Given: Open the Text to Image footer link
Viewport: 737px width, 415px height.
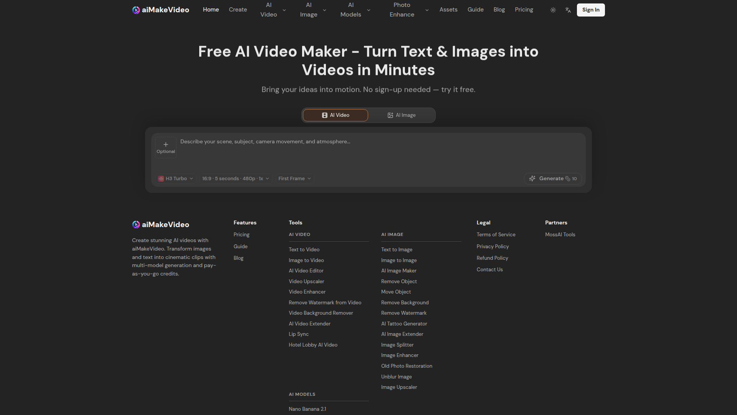Looking at the screenshot, I should click(397, 250).
